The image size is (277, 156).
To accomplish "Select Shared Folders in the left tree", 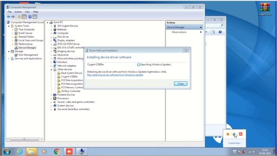I will pos(26,36).
